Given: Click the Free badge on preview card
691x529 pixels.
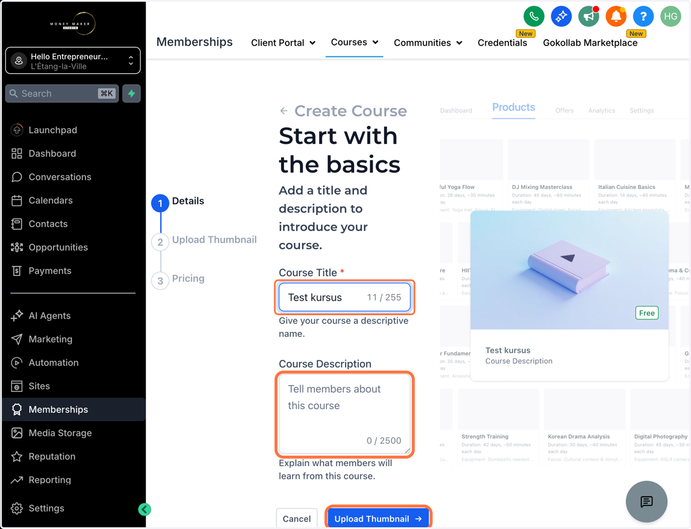Looking at the screenshot, I should pyautogui.click(x=647, y=313).
